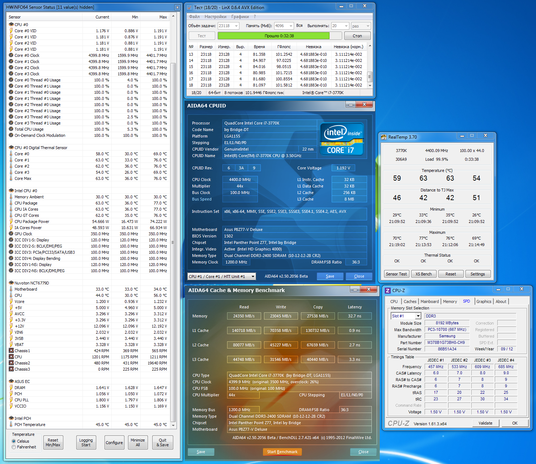Click XS Bench in RealTemp

[x=424, y=274]
